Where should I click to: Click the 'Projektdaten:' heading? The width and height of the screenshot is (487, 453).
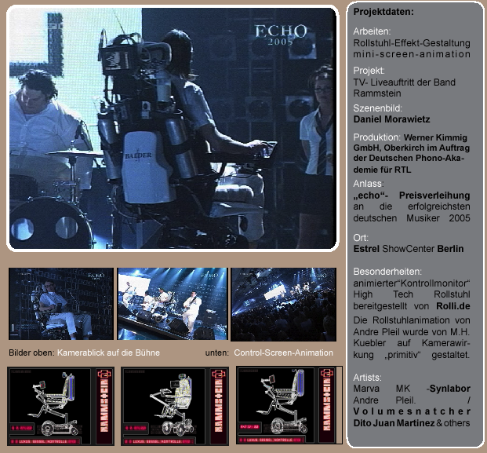tap(383, 12)
